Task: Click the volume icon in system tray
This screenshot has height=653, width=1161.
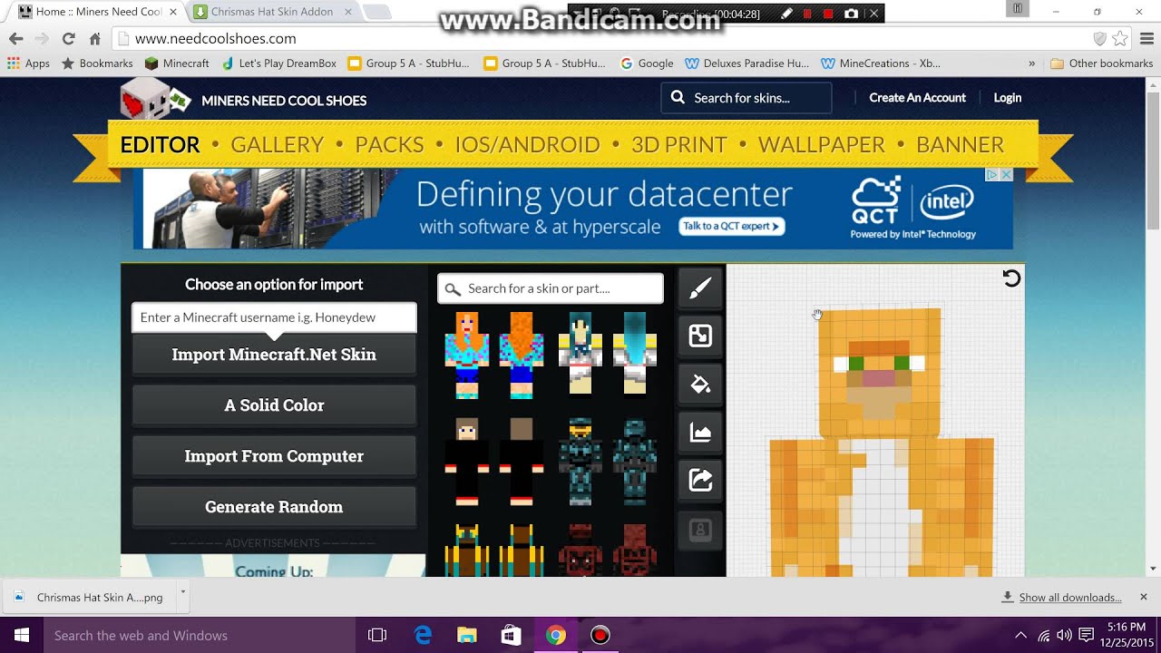Action: point(1064,635)
